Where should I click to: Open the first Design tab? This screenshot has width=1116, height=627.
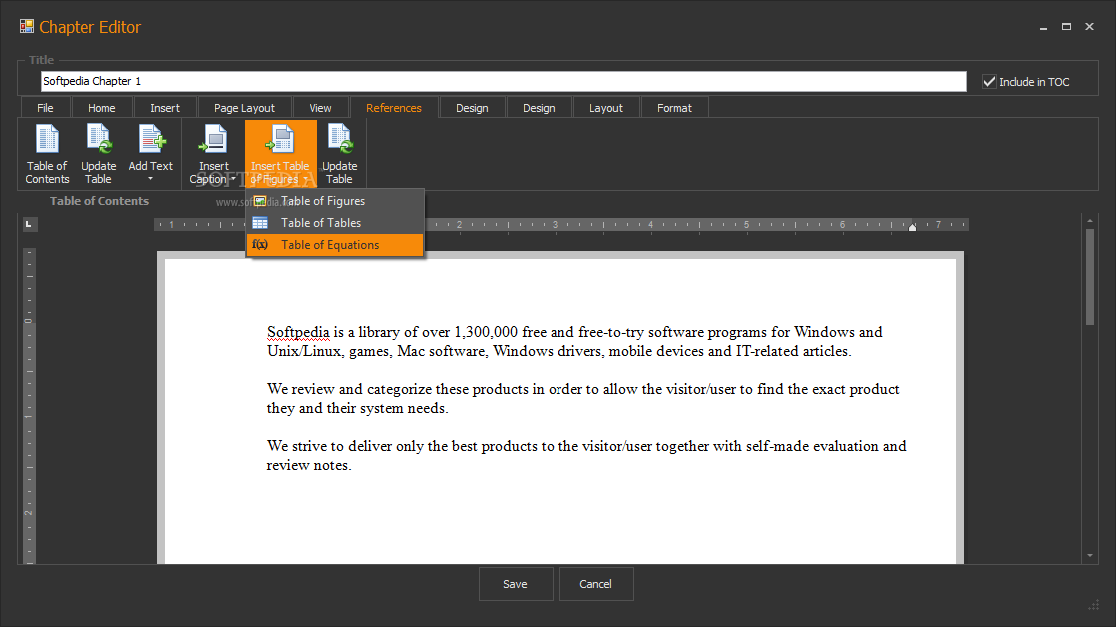click(472, 108)
